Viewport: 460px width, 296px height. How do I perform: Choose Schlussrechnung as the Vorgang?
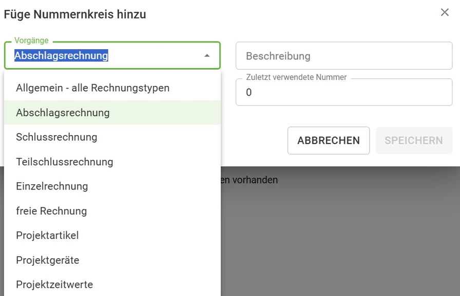pos(57,137)
